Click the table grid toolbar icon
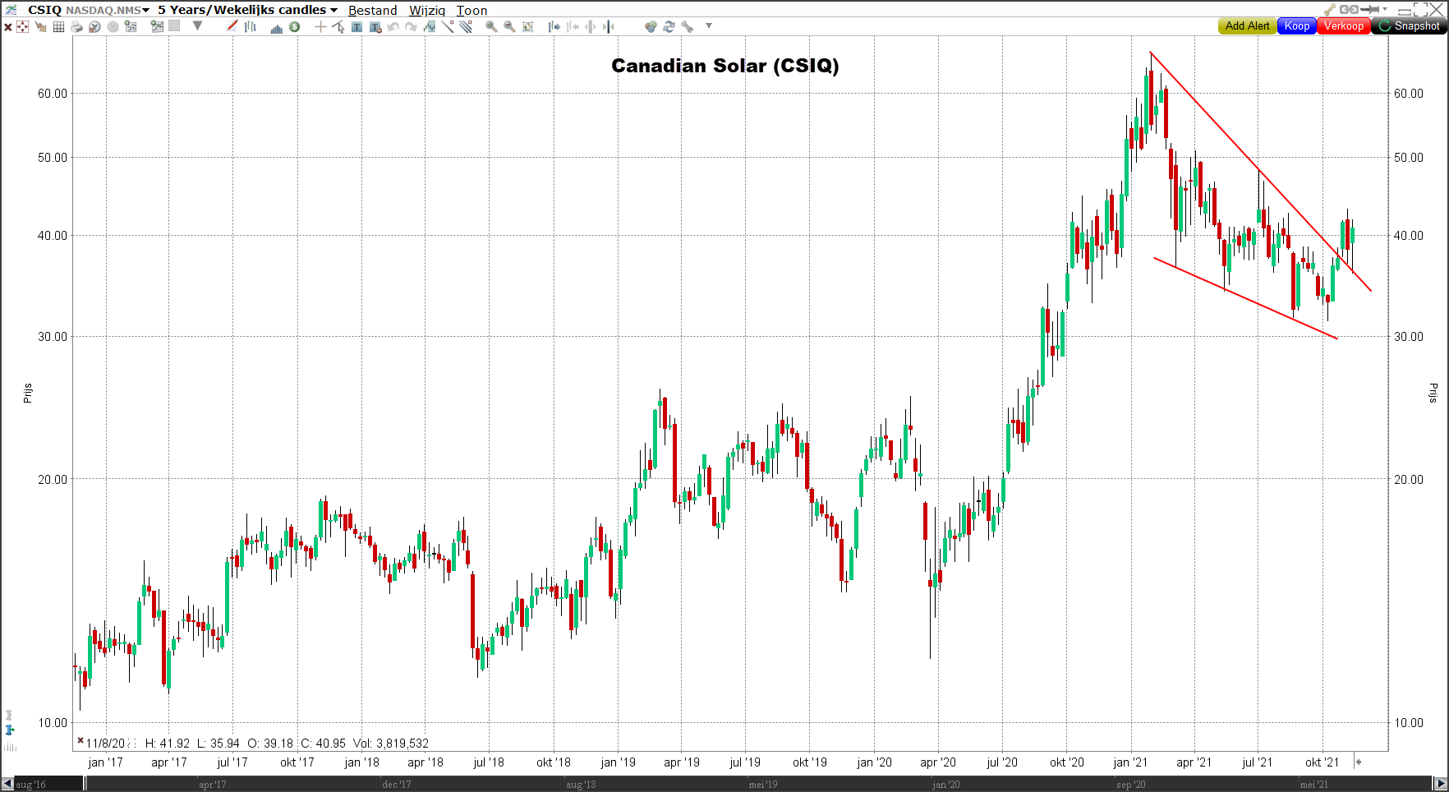This screenshot has height=792, width=1449. click(x=58, y=26)
